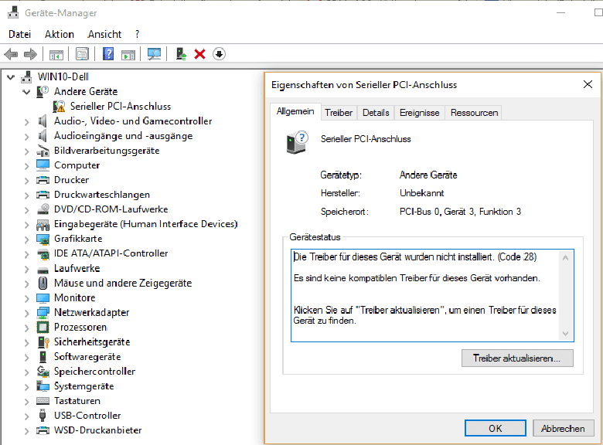Open the Aktion menu

point(60,34)
